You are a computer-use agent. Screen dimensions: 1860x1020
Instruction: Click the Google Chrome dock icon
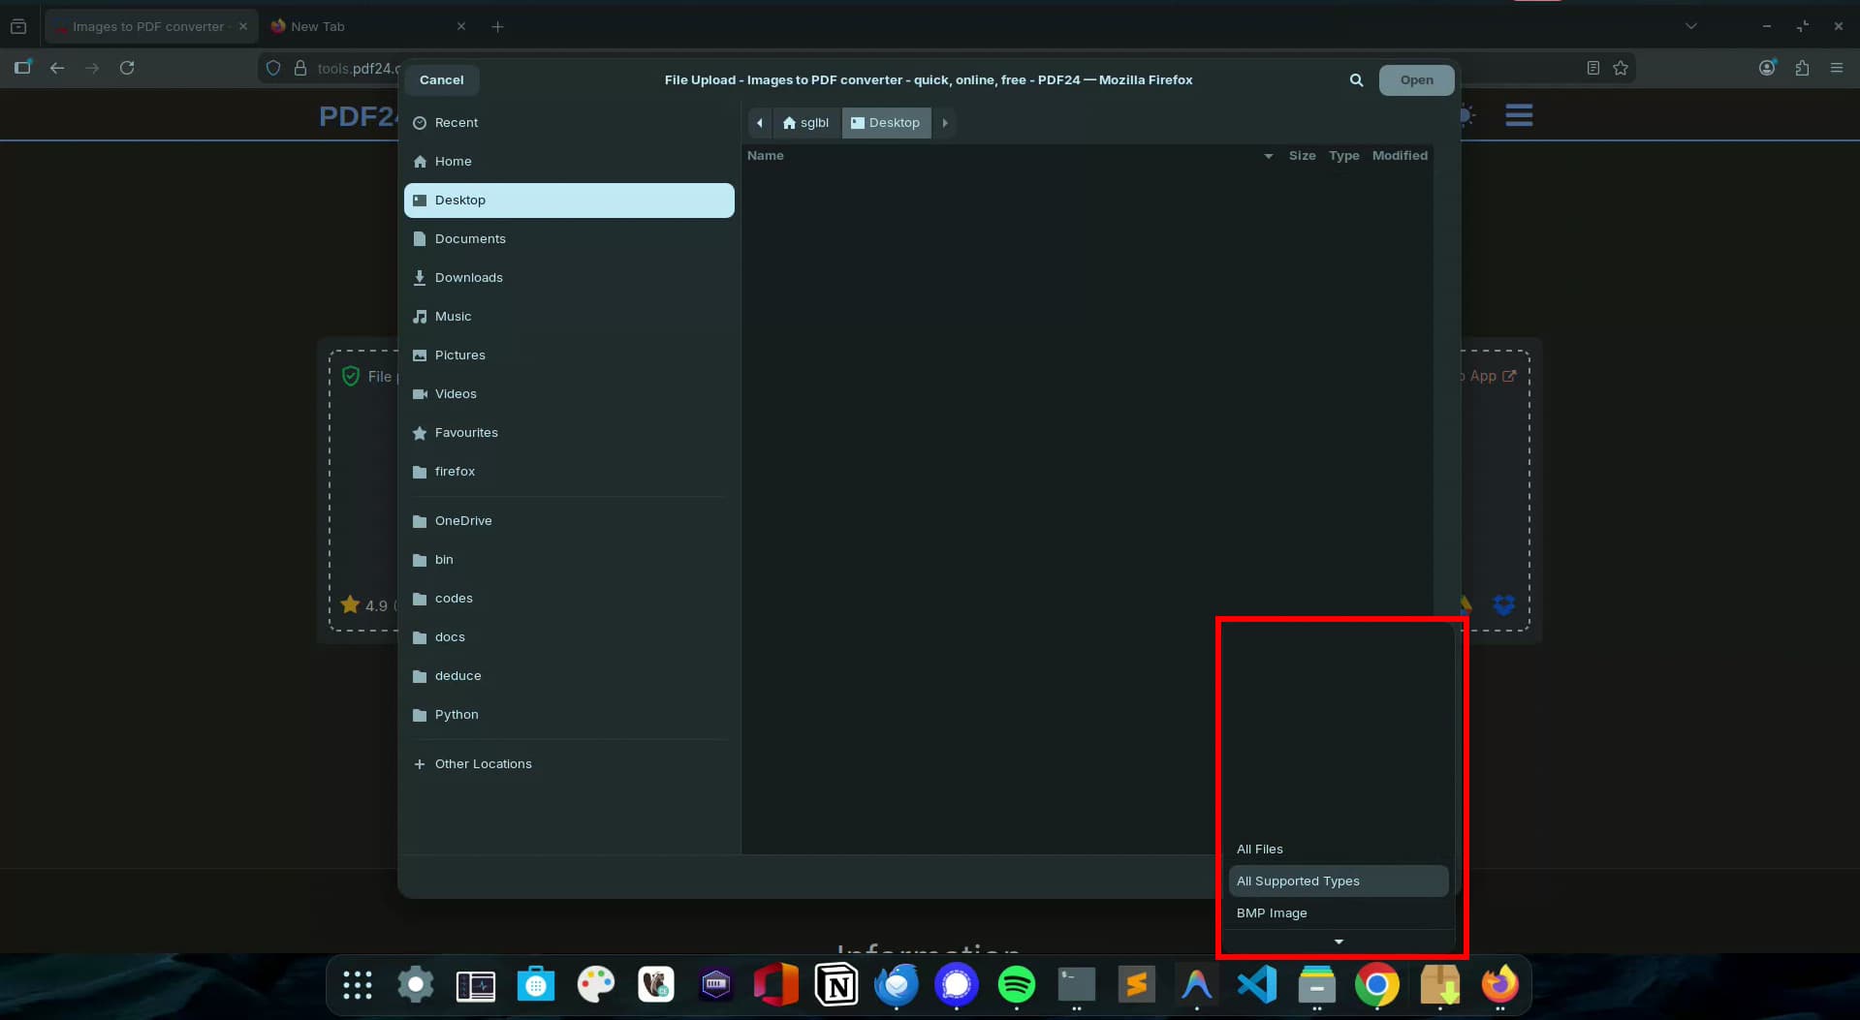(x=1376, y=985)
